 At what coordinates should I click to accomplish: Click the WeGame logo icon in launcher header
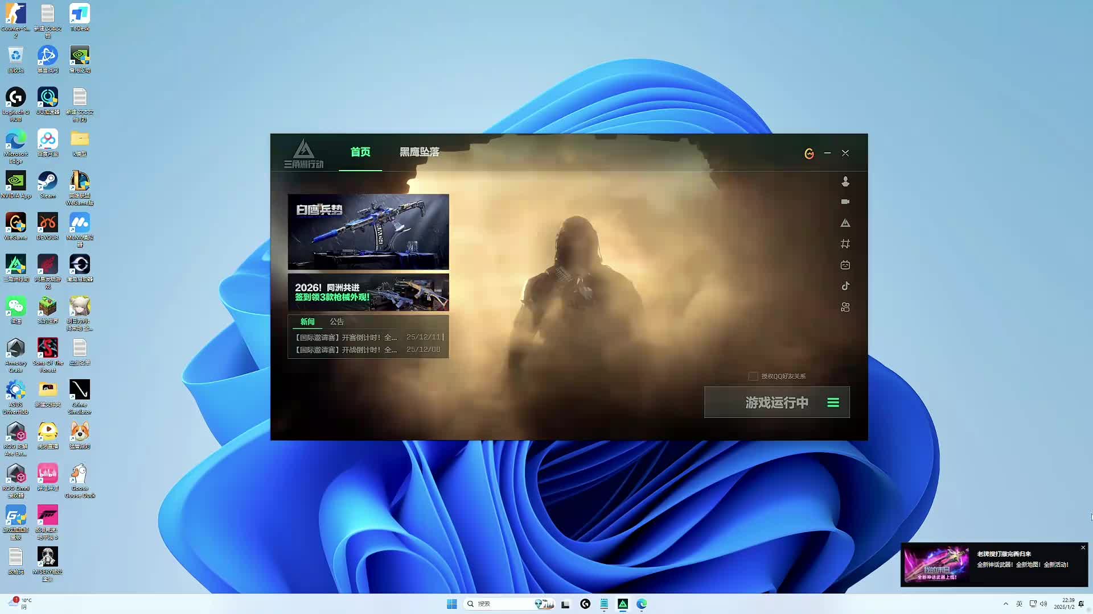tap(809, 153)
